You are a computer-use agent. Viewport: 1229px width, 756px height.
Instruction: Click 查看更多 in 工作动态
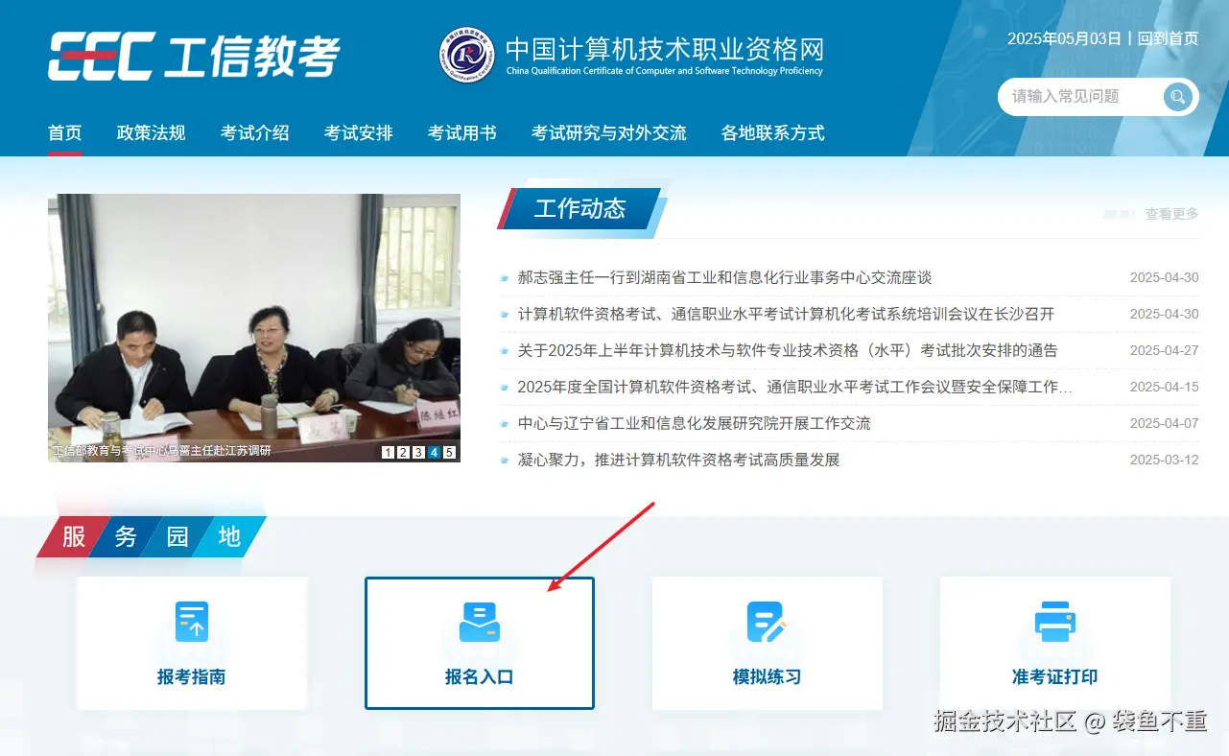(x=1171, y=214)
